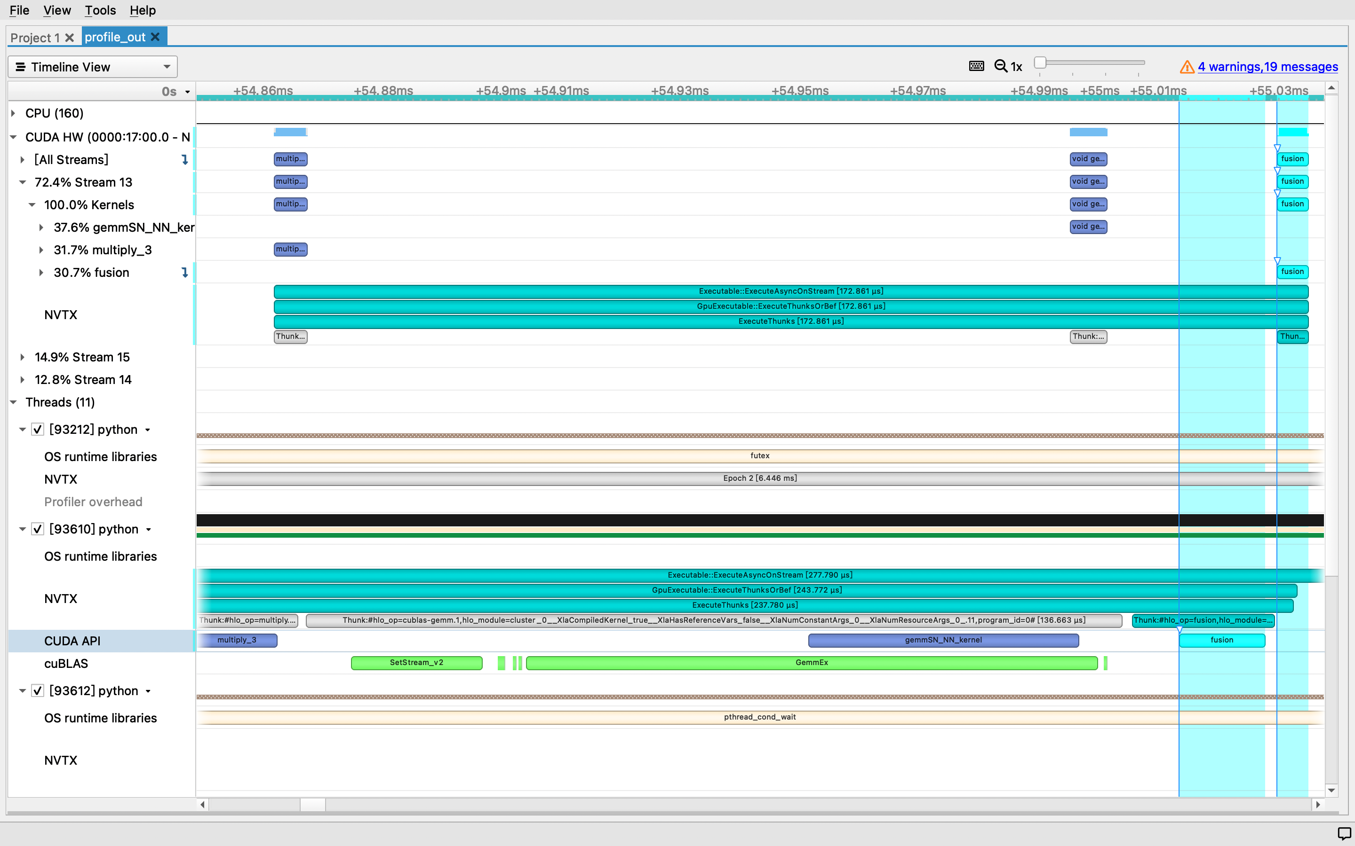The image size is (1355, 846).
Task: Click the GemmEx cuBLAS event bar
Action: pyautogui.click(x=812, y=663)
